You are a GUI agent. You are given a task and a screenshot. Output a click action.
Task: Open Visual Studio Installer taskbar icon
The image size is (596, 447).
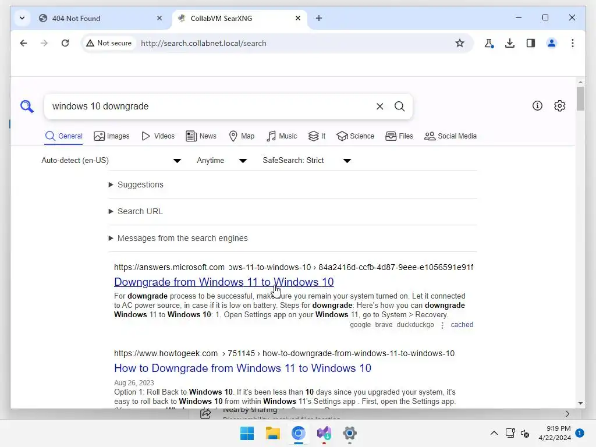pos(324,433)
